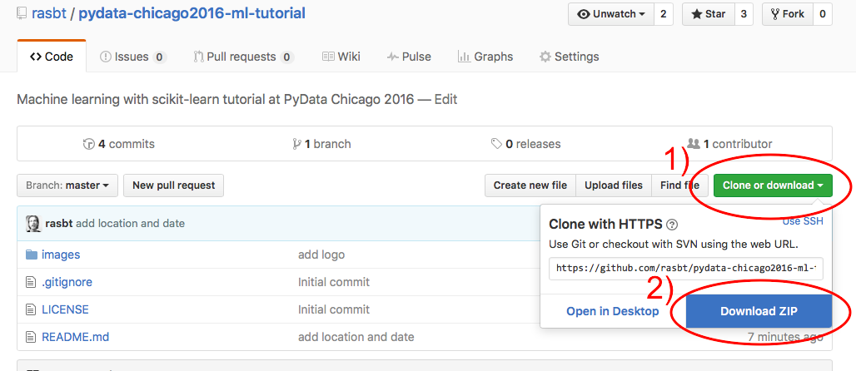Open the Pull requests tab
856x371 pixels.
click(242, 57)
